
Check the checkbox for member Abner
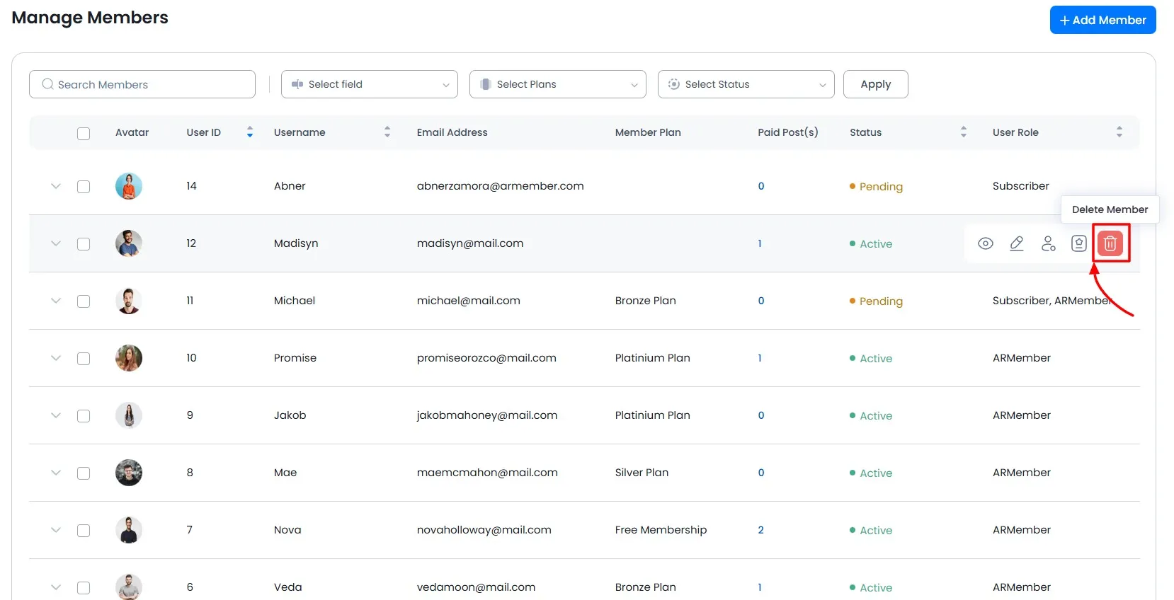(84, 187)
